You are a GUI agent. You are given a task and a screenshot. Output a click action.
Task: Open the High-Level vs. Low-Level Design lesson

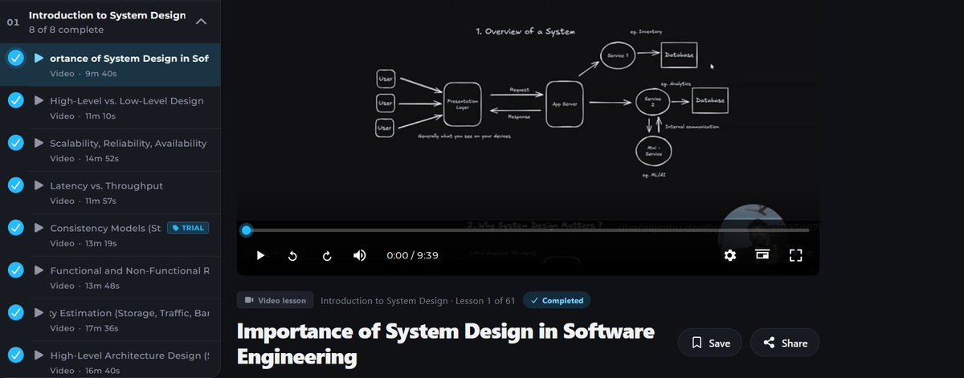click(110, 108)
